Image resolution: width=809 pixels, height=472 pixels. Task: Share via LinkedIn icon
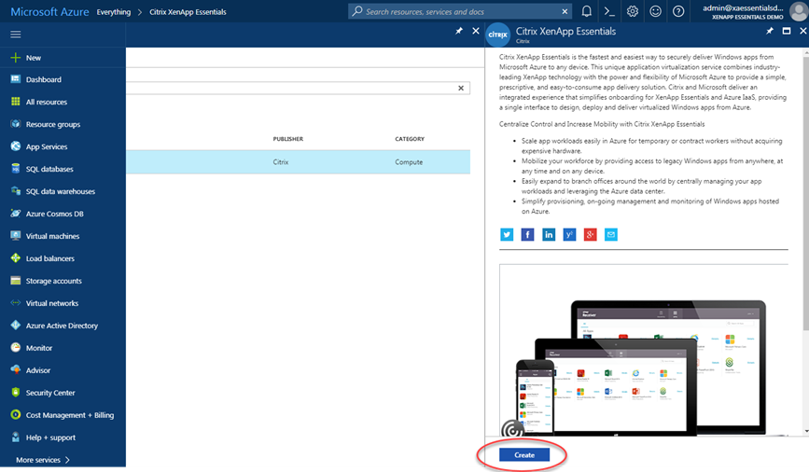[x=549, y=234]
